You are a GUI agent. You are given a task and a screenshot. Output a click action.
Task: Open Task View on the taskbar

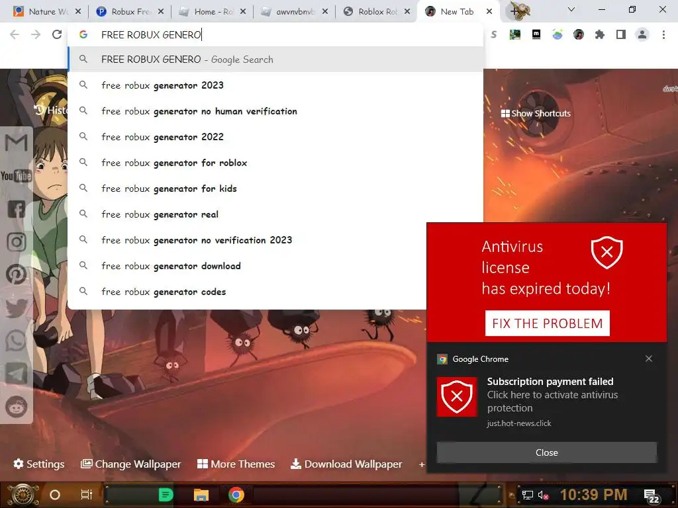coord(87,495)
